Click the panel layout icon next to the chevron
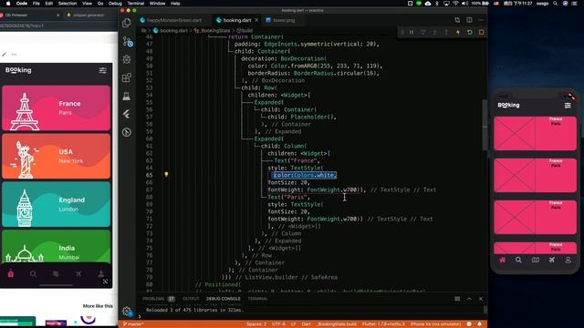 (457, 299)
